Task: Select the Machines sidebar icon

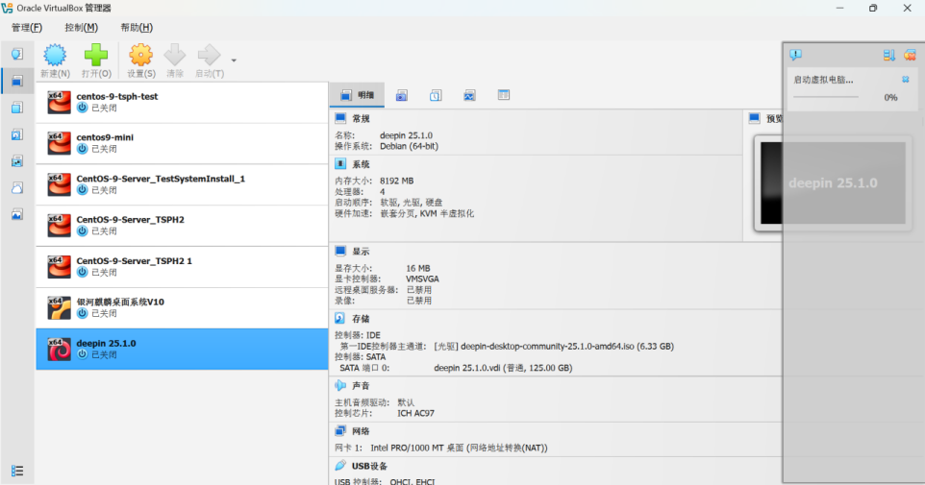Action: tap(17, 81)
